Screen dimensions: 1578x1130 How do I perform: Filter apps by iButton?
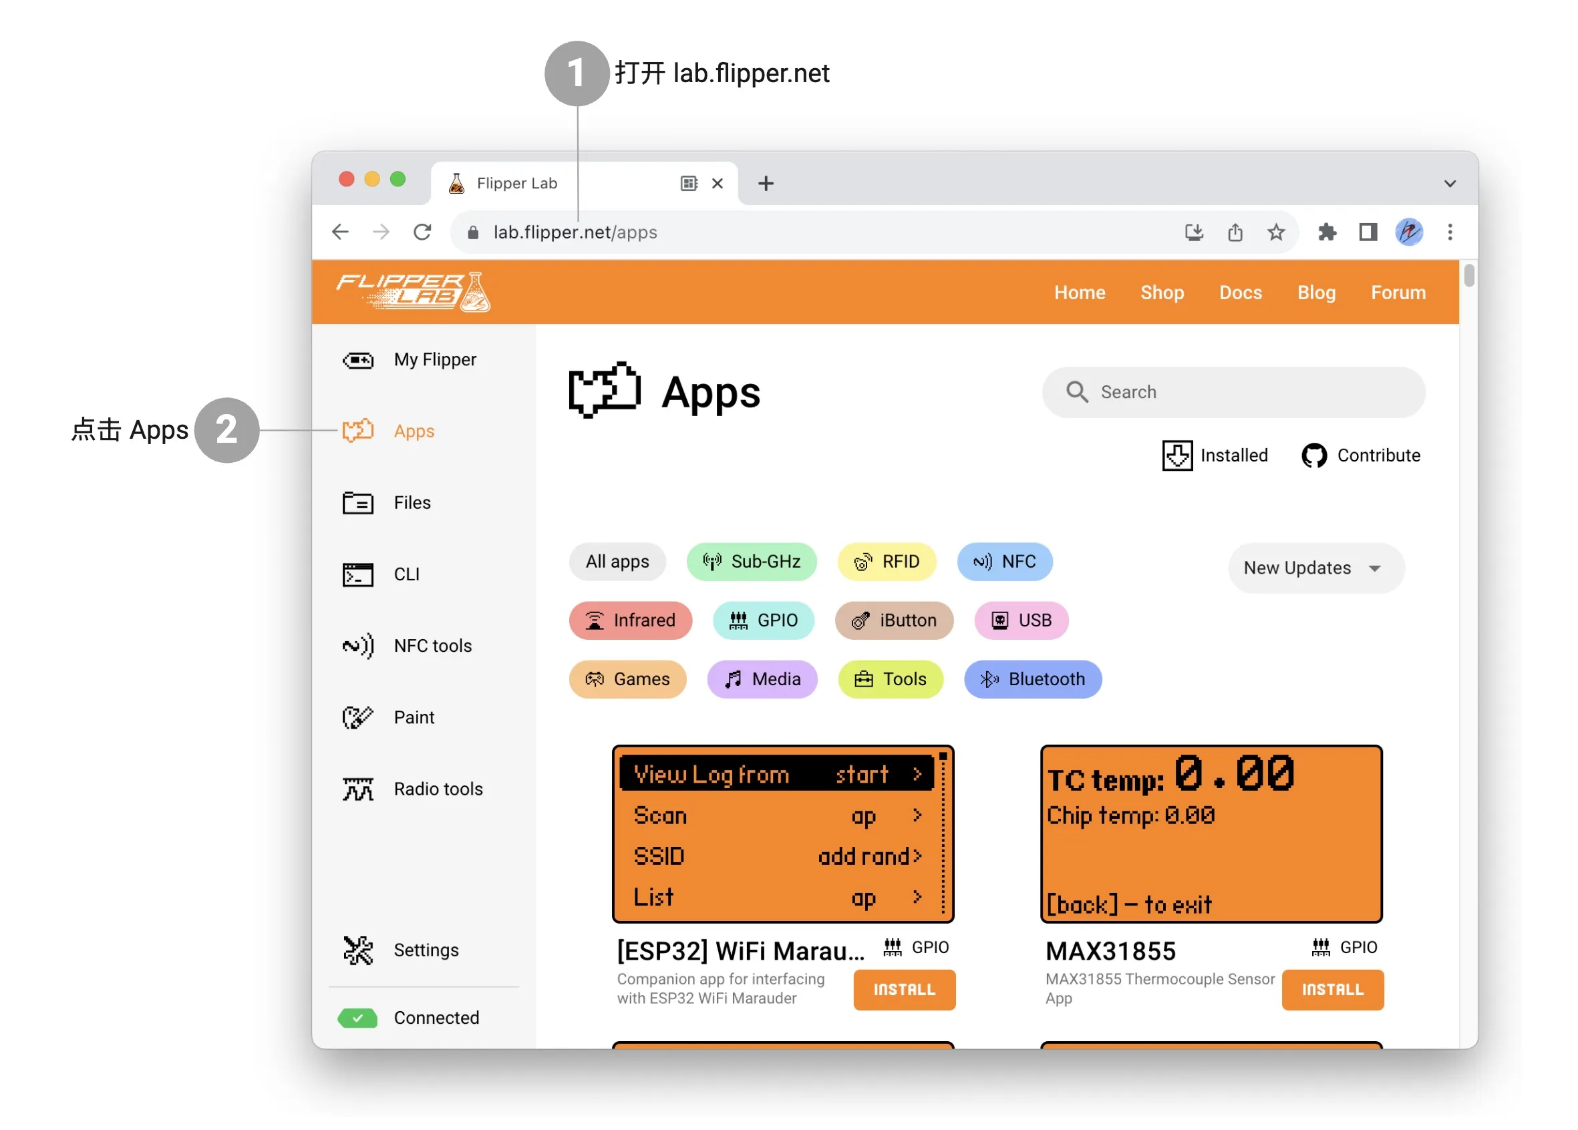coord(894,620)
